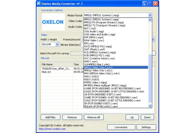Select TRAILER-Day_After_To... file row

[62, 69]
